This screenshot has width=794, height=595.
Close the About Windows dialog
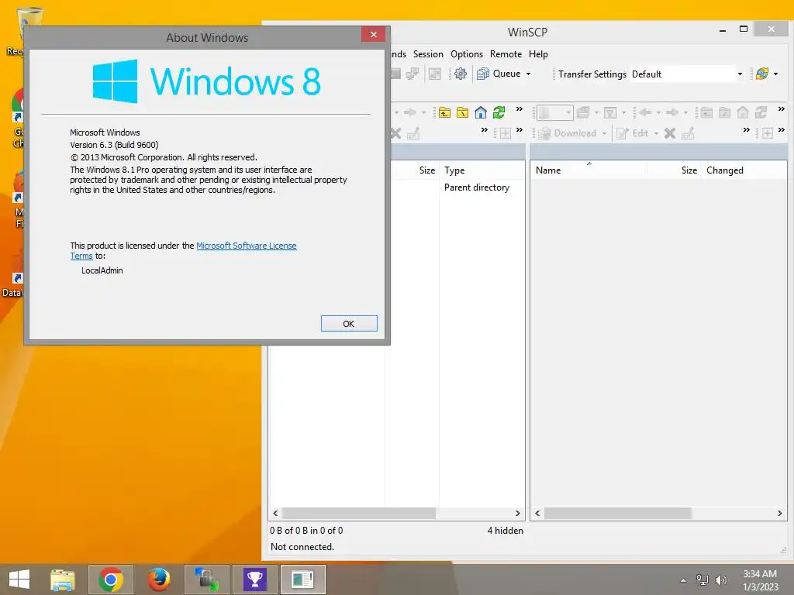tap(374, 34)
